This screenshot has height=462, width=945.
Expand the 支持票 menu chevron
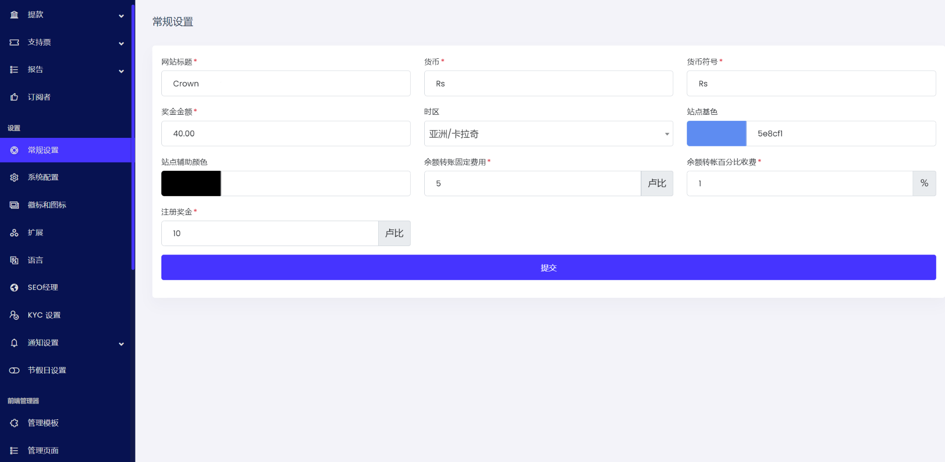[121, 44]
